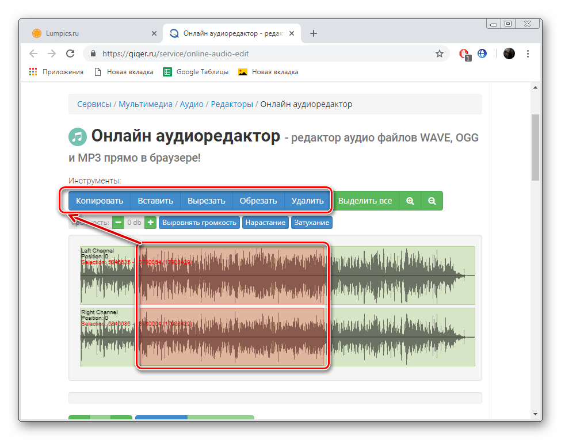The image size is (561, 440).
Task: Click the globe extension icon
Action: click(x=482, y=53)
